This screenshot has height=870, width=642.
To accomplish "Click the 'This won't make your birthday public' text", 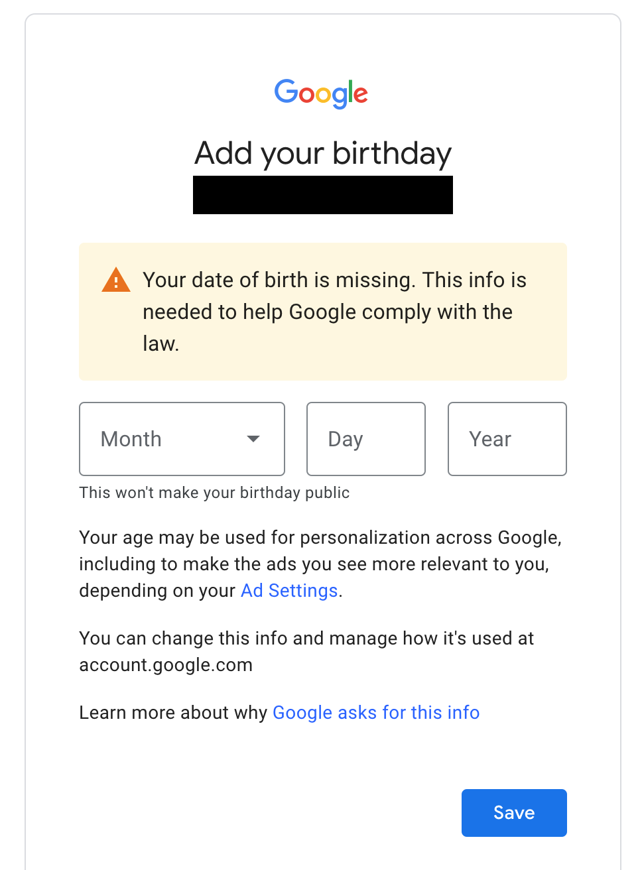I will coord(214,493).
